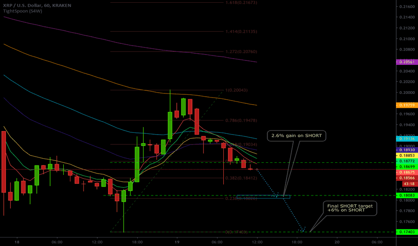
Task: Click the purple 0.20561 price label
Action: pyautogui.click(x=407, y=62)
